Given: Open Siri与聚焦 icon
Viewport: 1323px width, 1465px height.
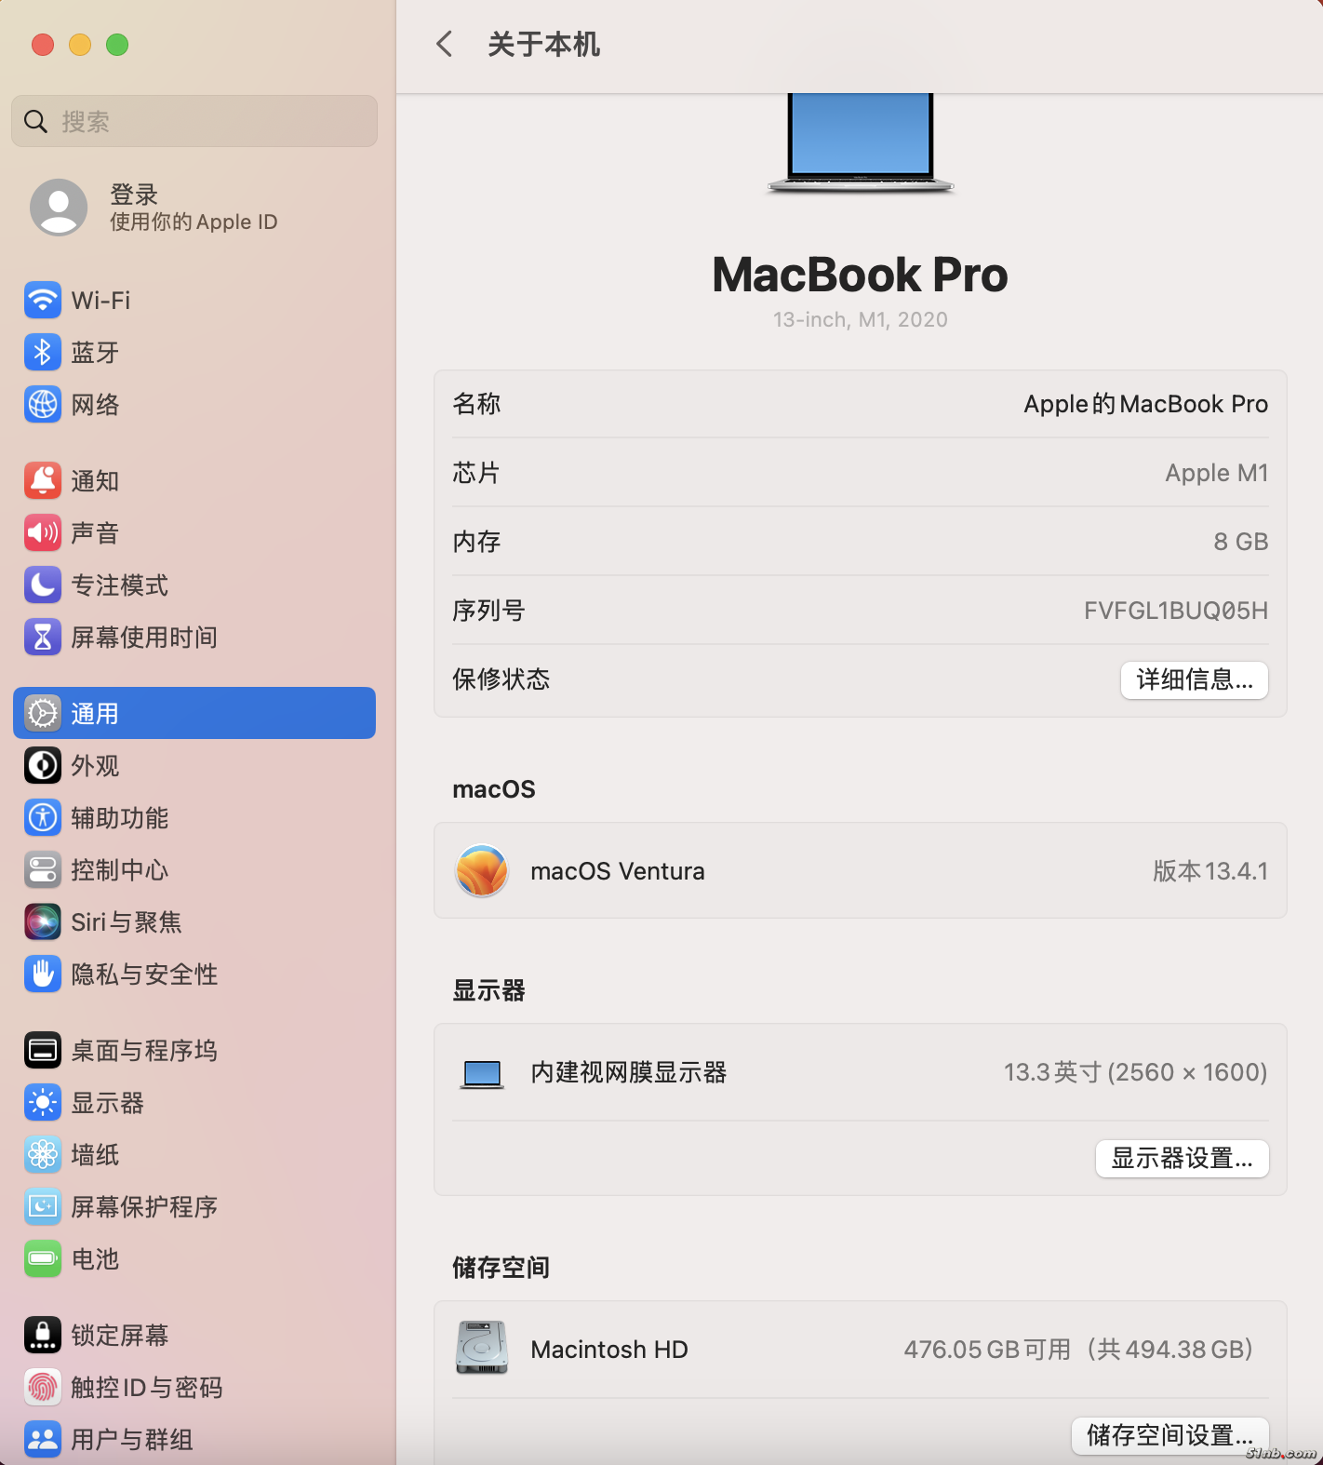Looking at the screenshot, I should (x=43, y=921).
